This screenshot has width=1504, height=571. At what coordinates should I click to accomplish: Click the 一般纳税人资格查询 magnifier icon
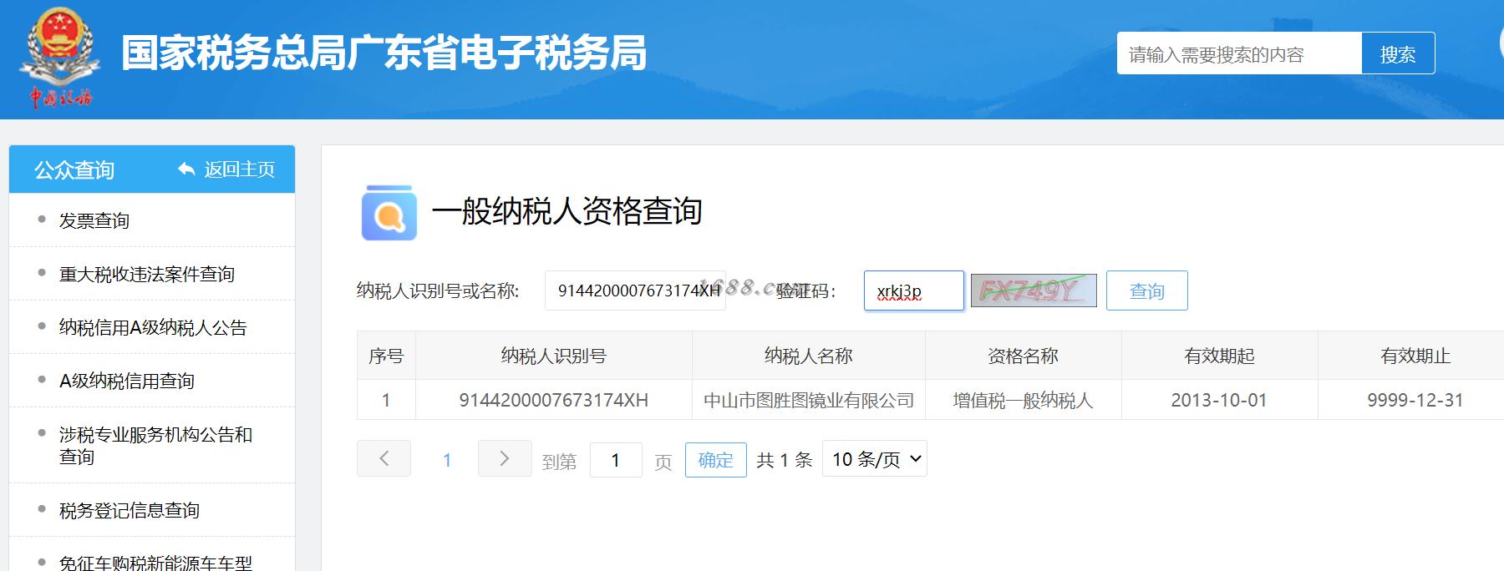tap(389, 213)
